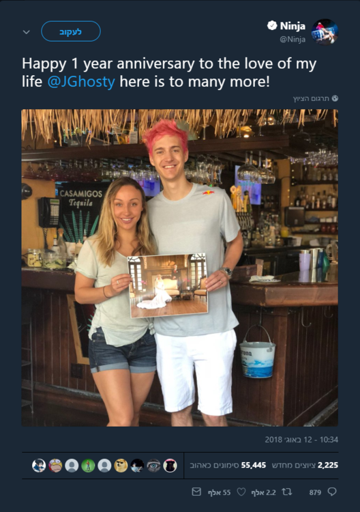The width and height of the screenshot is (360, 512).
Task: Click the globe translate icon
Action: [335, 98]
